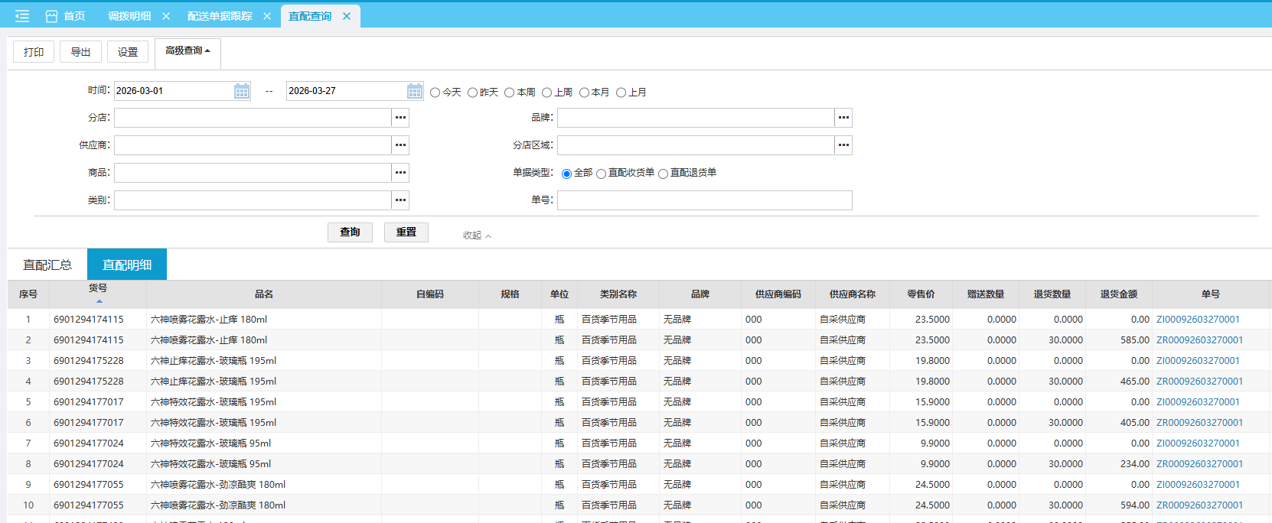
Task: Toggle the sidebar menu collapse icon
Action: click(x=22, y=16)
